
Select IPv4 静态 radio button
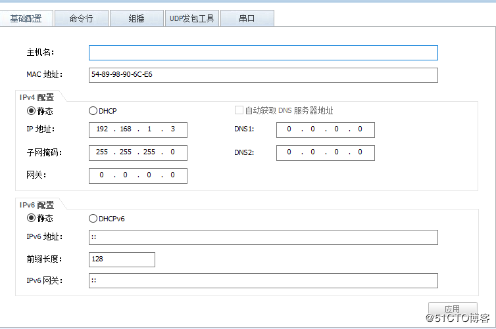click(31, 111)
